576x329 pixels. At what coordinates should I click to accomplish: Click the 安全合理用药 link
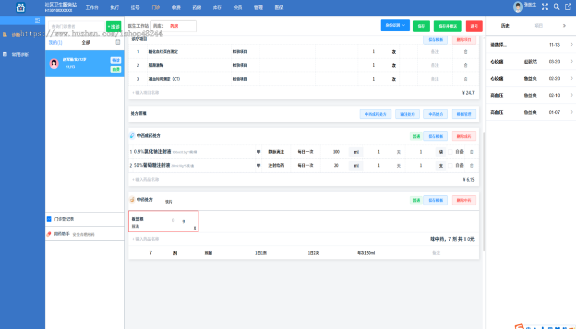84,235
